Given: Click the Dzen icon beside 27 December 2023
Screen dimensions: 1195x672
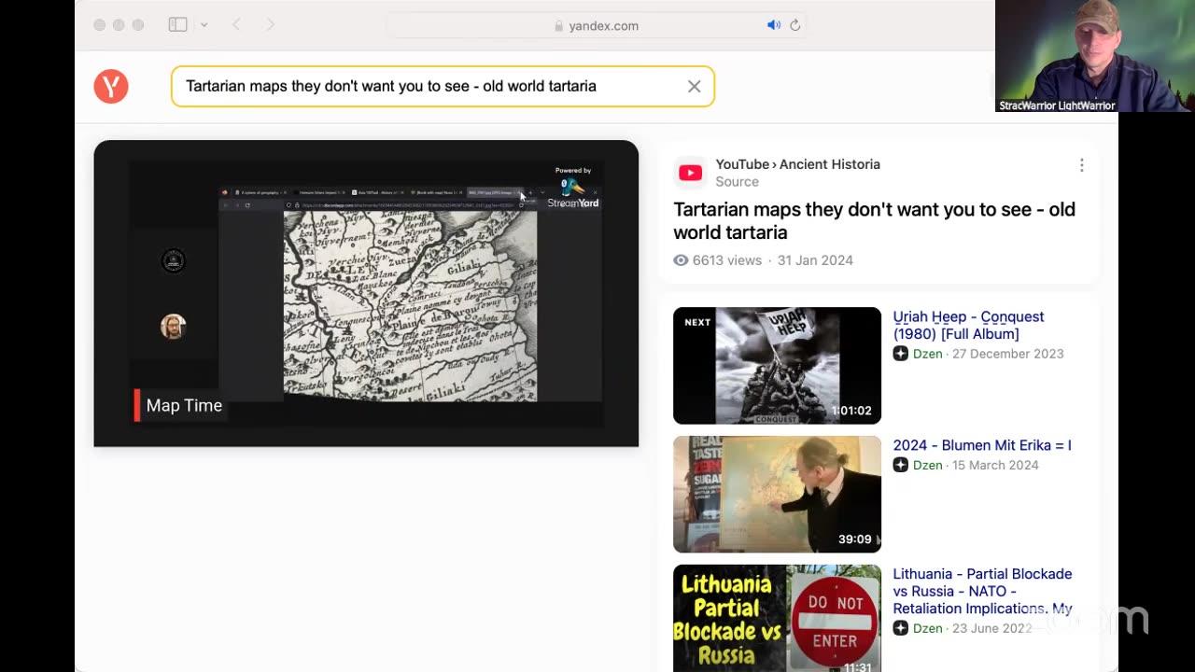Looking at the screenshot, I should pyautogui.click(x=900, y=354).
